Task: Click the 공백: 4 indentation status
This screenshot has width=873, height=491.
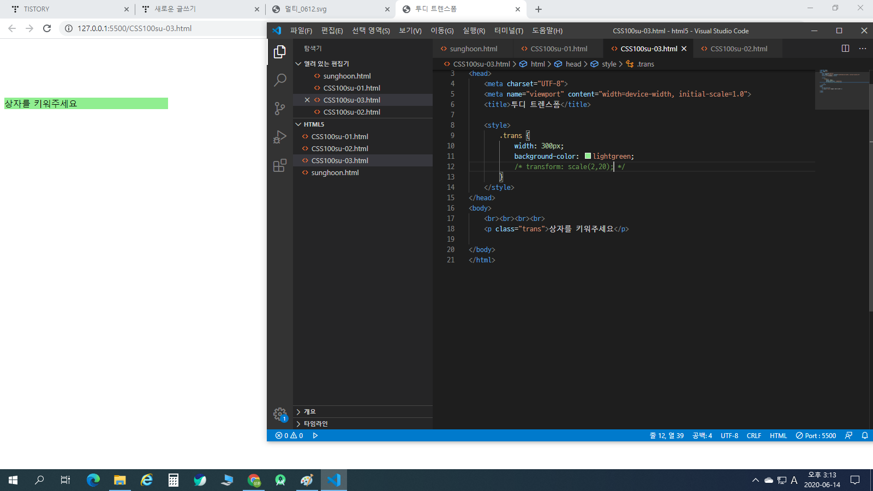Action: 702,435
